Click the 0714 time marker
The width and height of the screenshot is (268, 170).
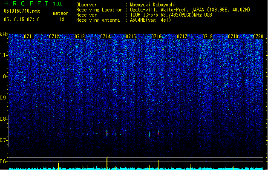tap(105, 37)
